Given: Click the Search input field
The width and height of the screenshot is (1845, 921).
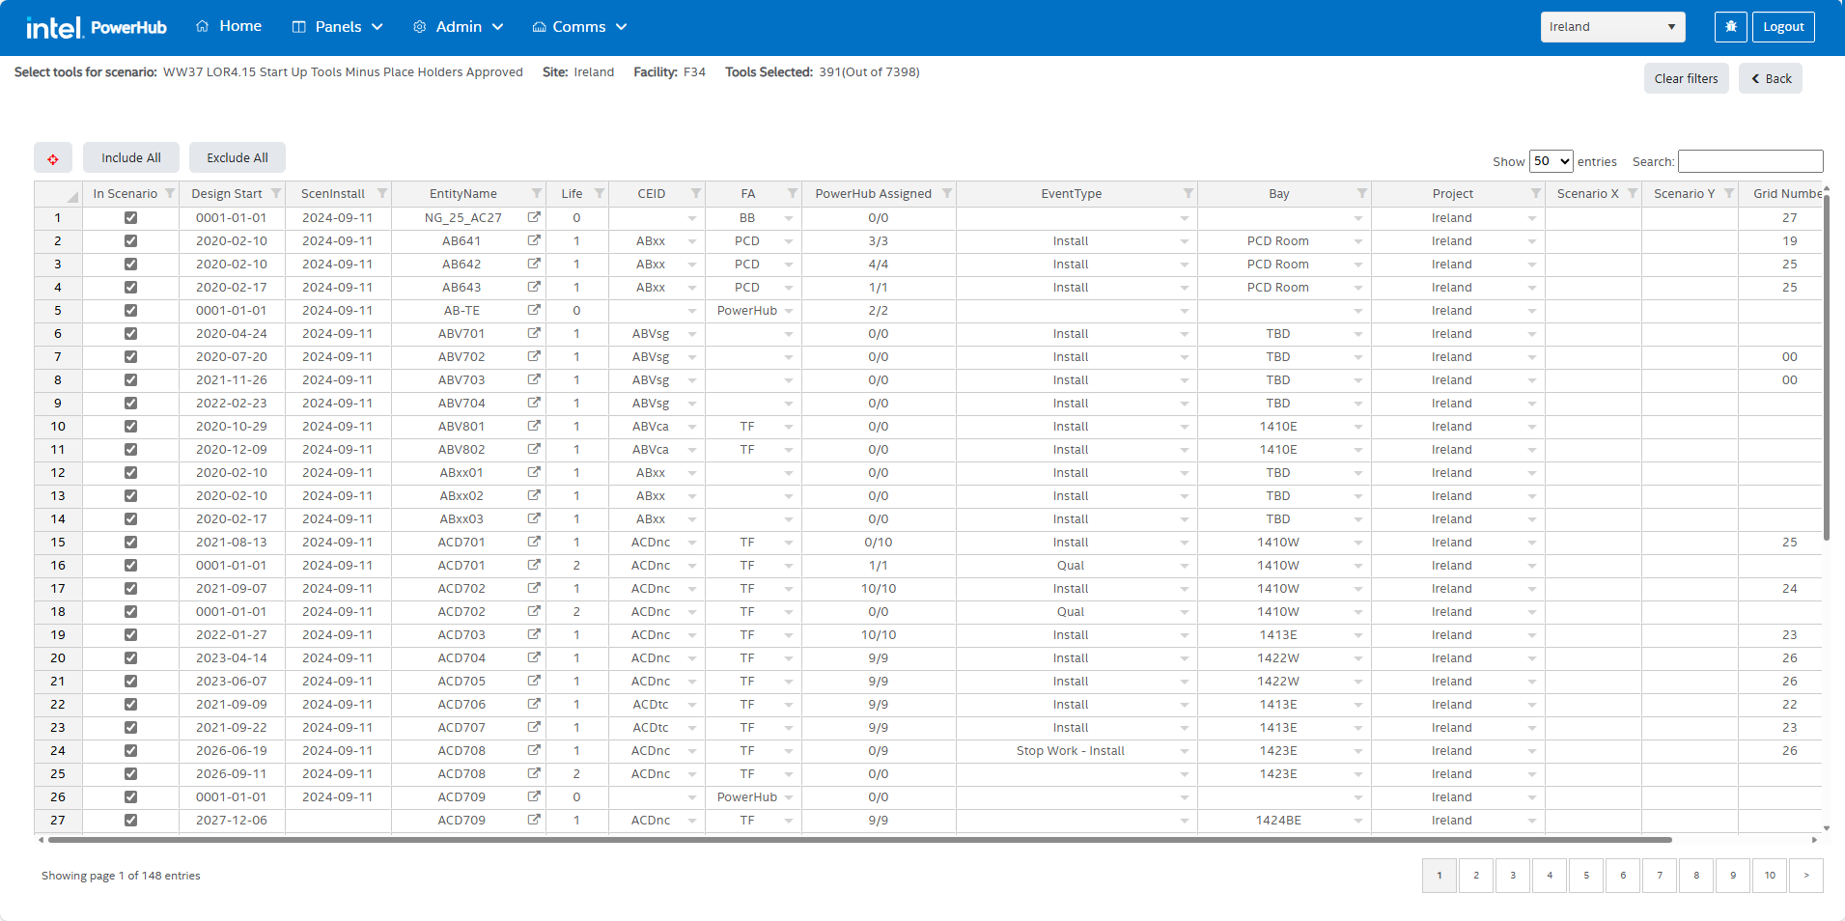Looking at the screenshot, I should pyautogui.click(x=1749, y=161).
